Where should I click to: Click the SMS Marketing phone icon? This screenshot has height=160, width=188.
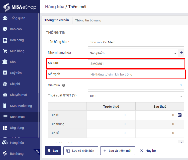(5, 106)
